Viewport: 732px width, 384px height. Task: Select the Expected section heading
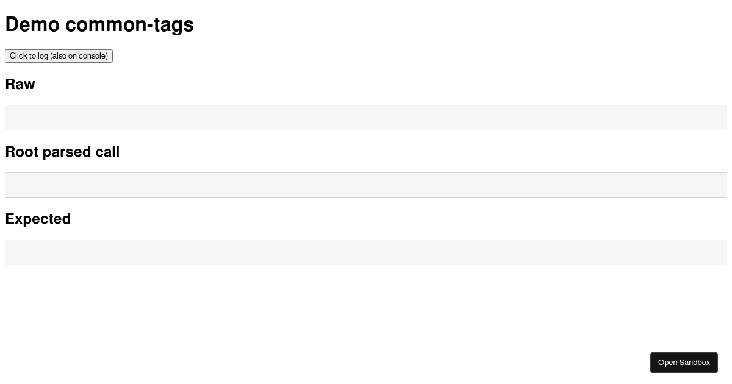[38, 219]
